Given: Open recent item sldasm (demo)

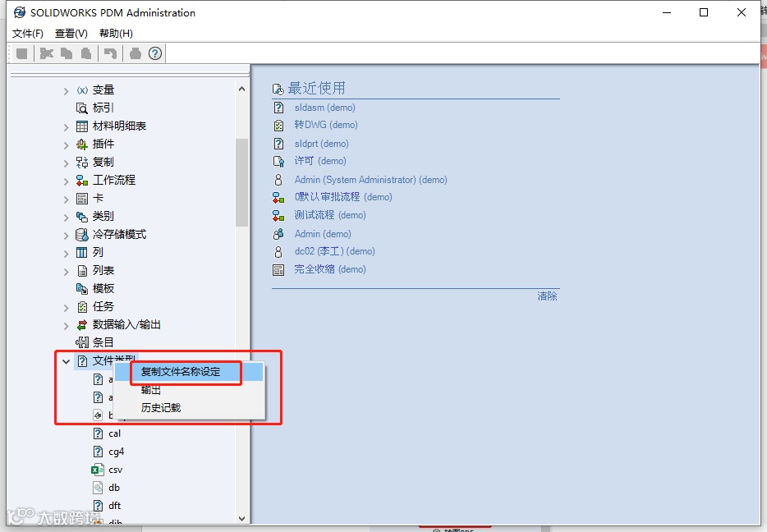Looking at the screenshot, I should (x=325, y=108).
